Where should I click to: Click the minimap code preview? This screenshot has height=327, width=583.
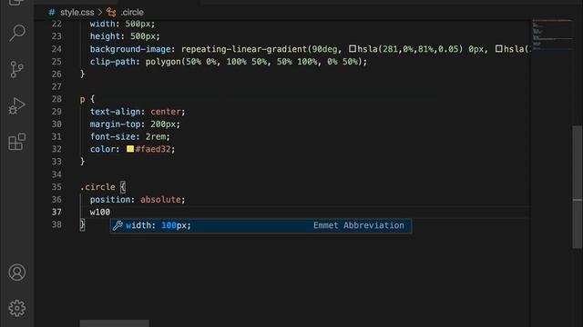552,35
